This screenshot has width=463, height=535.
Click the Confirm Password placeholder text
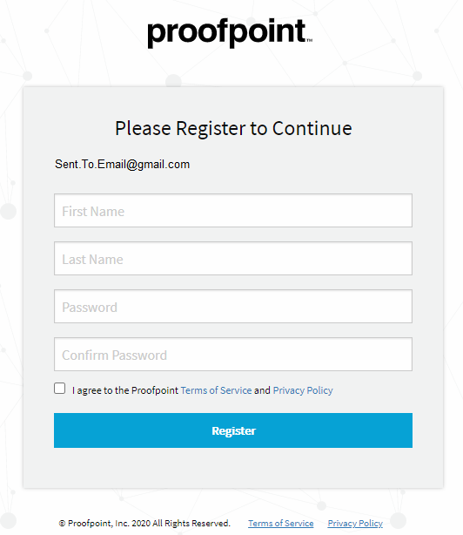[x=115, y=356]
